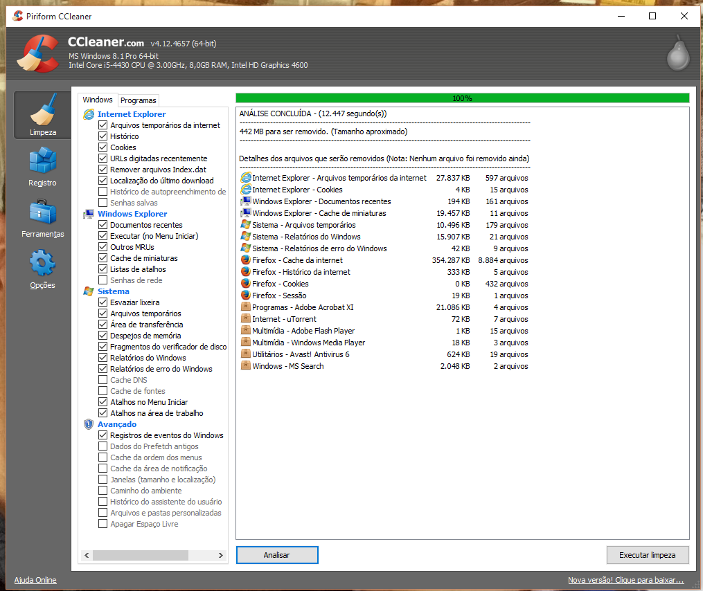Select the Sistema - Relatórios de erro do Windows row
Image resolution: width=703 pixels, height=591 pixels.
tap(384, 248)
